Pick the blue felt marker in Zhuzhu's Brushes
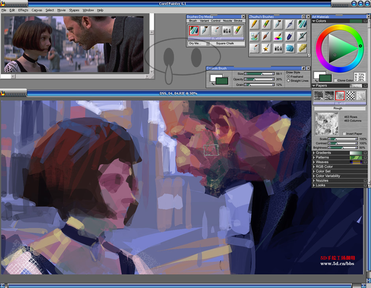Viewport: 371px width, 288px height. pos(290,37)
